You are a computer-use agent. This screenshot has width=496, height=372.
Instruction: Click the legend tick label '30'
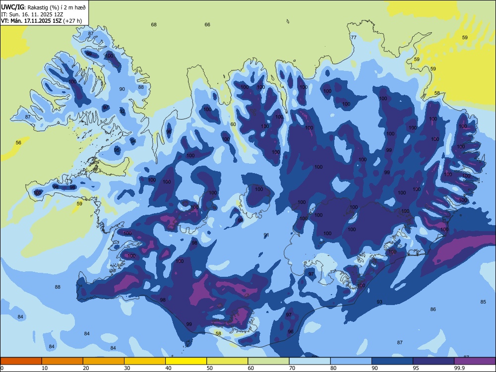tap(127, 368)
